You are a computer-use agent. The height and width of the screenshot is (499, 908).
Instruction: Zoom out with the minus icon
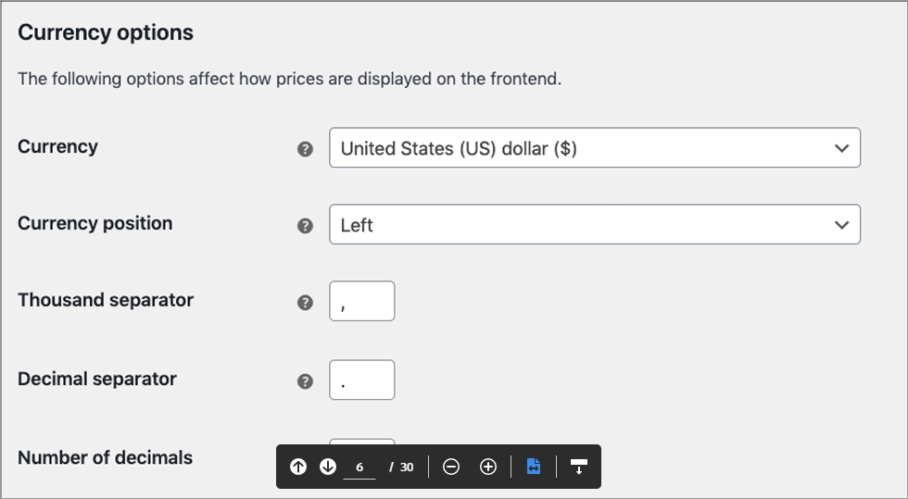click(x=451, y=467)
